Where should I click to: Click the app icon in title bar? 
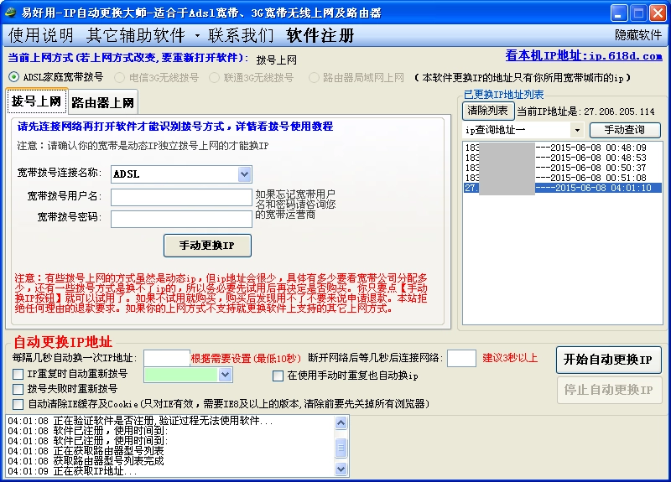click(10, 13)
